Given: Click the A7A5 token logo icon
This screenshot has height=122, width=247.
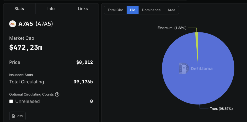Looking at the screenshot, I should point(12,24).
